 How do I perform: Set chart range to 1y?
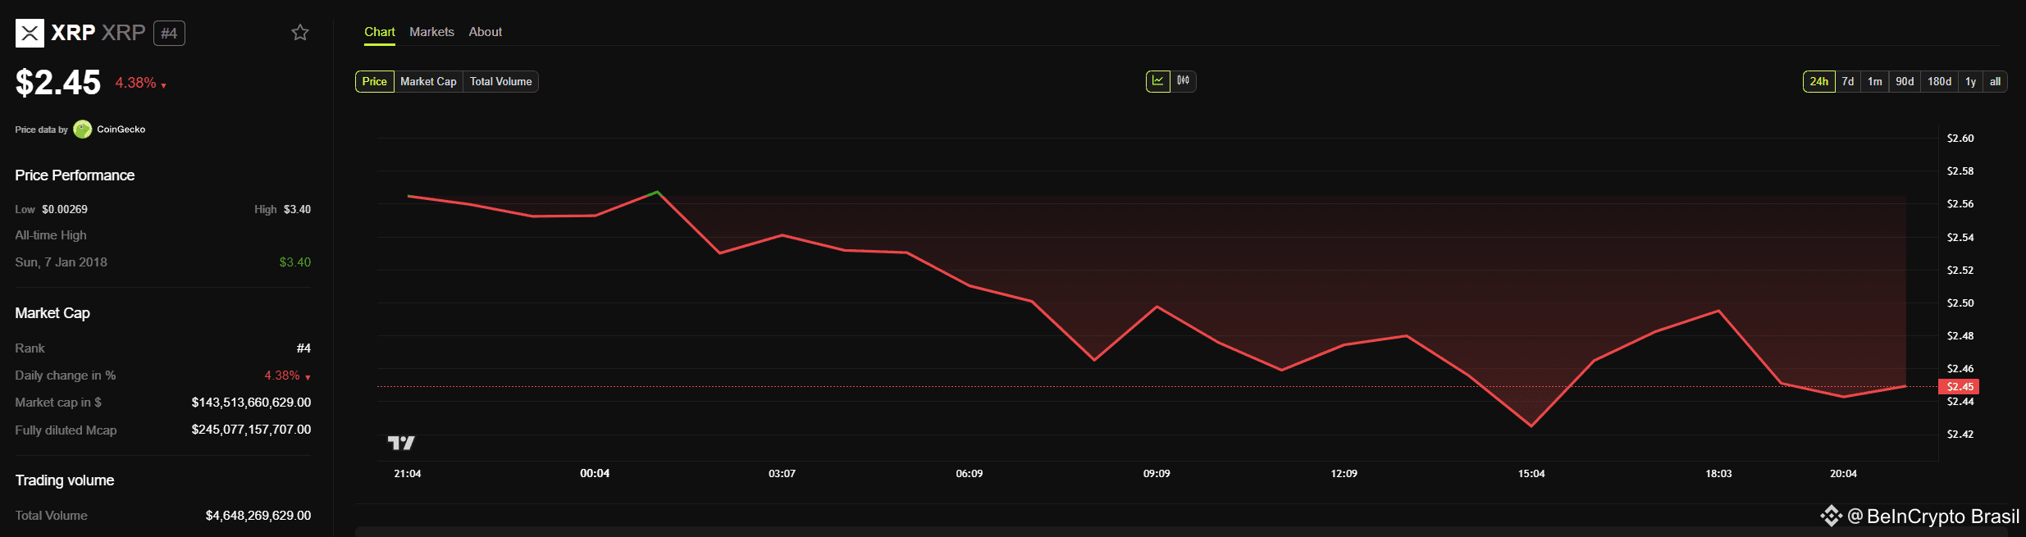tap(1971, 82)
